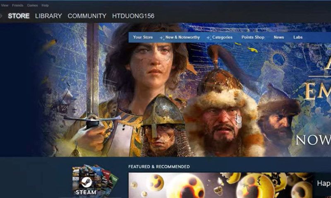The height and width of the screenshot is (198, 331).
Task: Switch to the LIBRARY tab
Action: coord(48,16)
